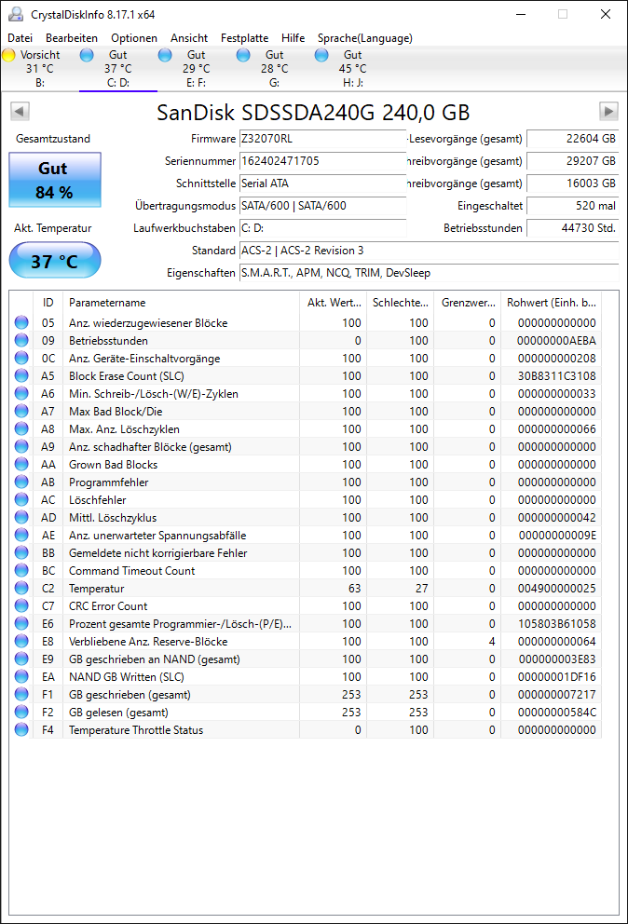628x924 pixels.
Task: Click the Übertragungsmodus SATA/600 field
Action: coord(322,206)
